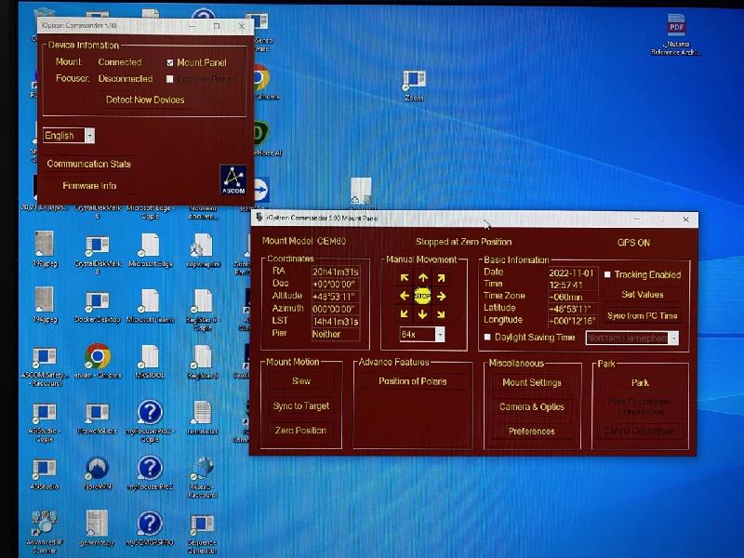
Task: Open the myFocuserPro2 desktop icon
Action: click(x=150, y=473)
